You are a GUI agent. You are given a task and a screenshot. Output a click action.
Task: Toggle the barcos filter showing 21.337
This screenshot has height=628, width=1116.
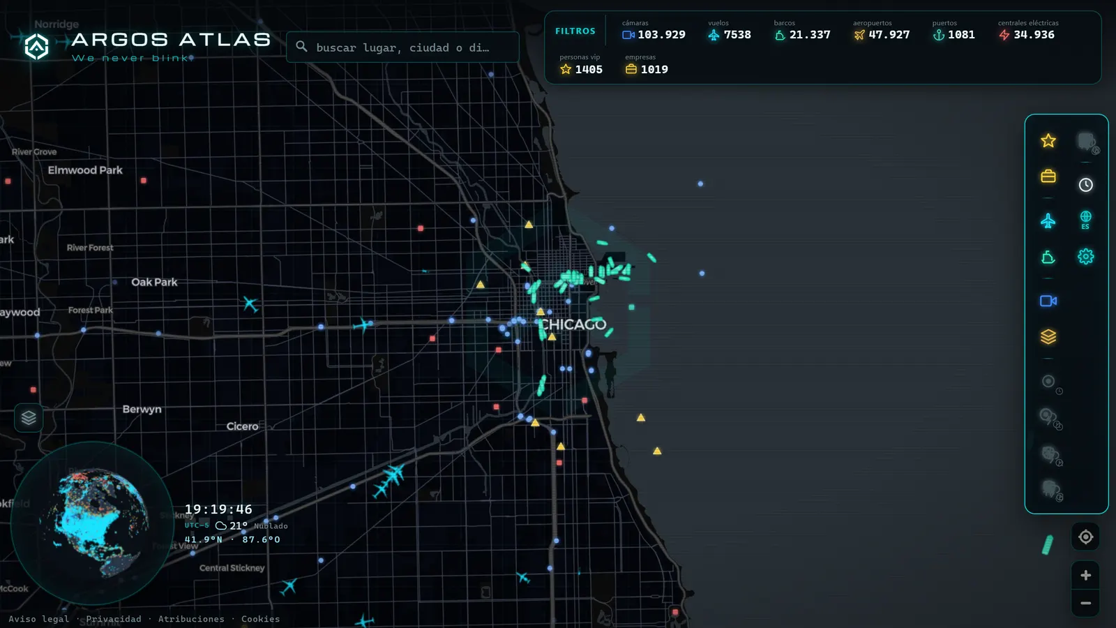click(802, 30)
